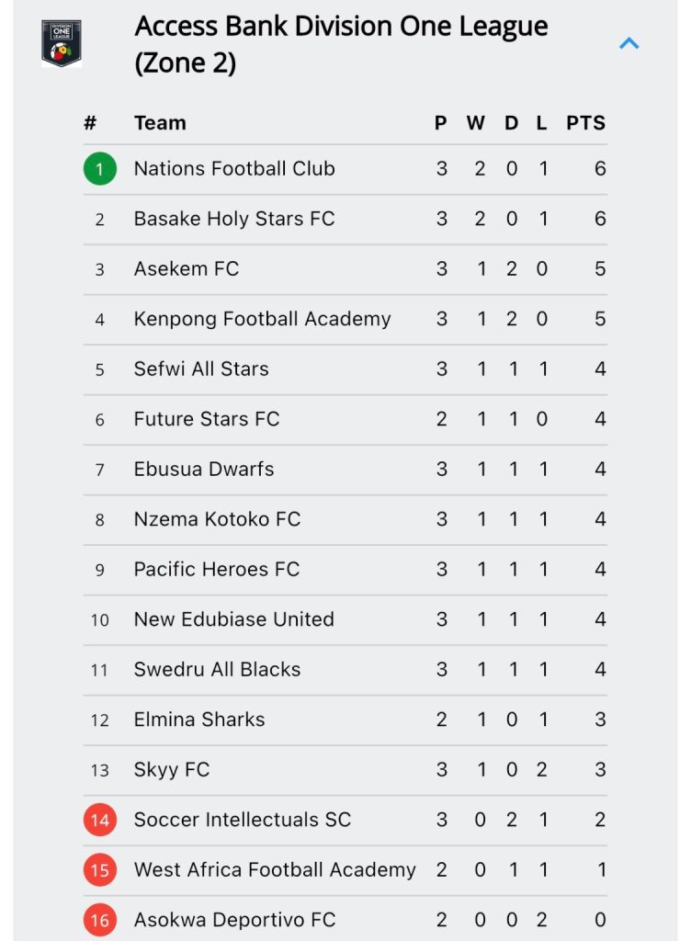691x941 pixels.
Task: Click the green position 1 badge
Action: [99, 169]
